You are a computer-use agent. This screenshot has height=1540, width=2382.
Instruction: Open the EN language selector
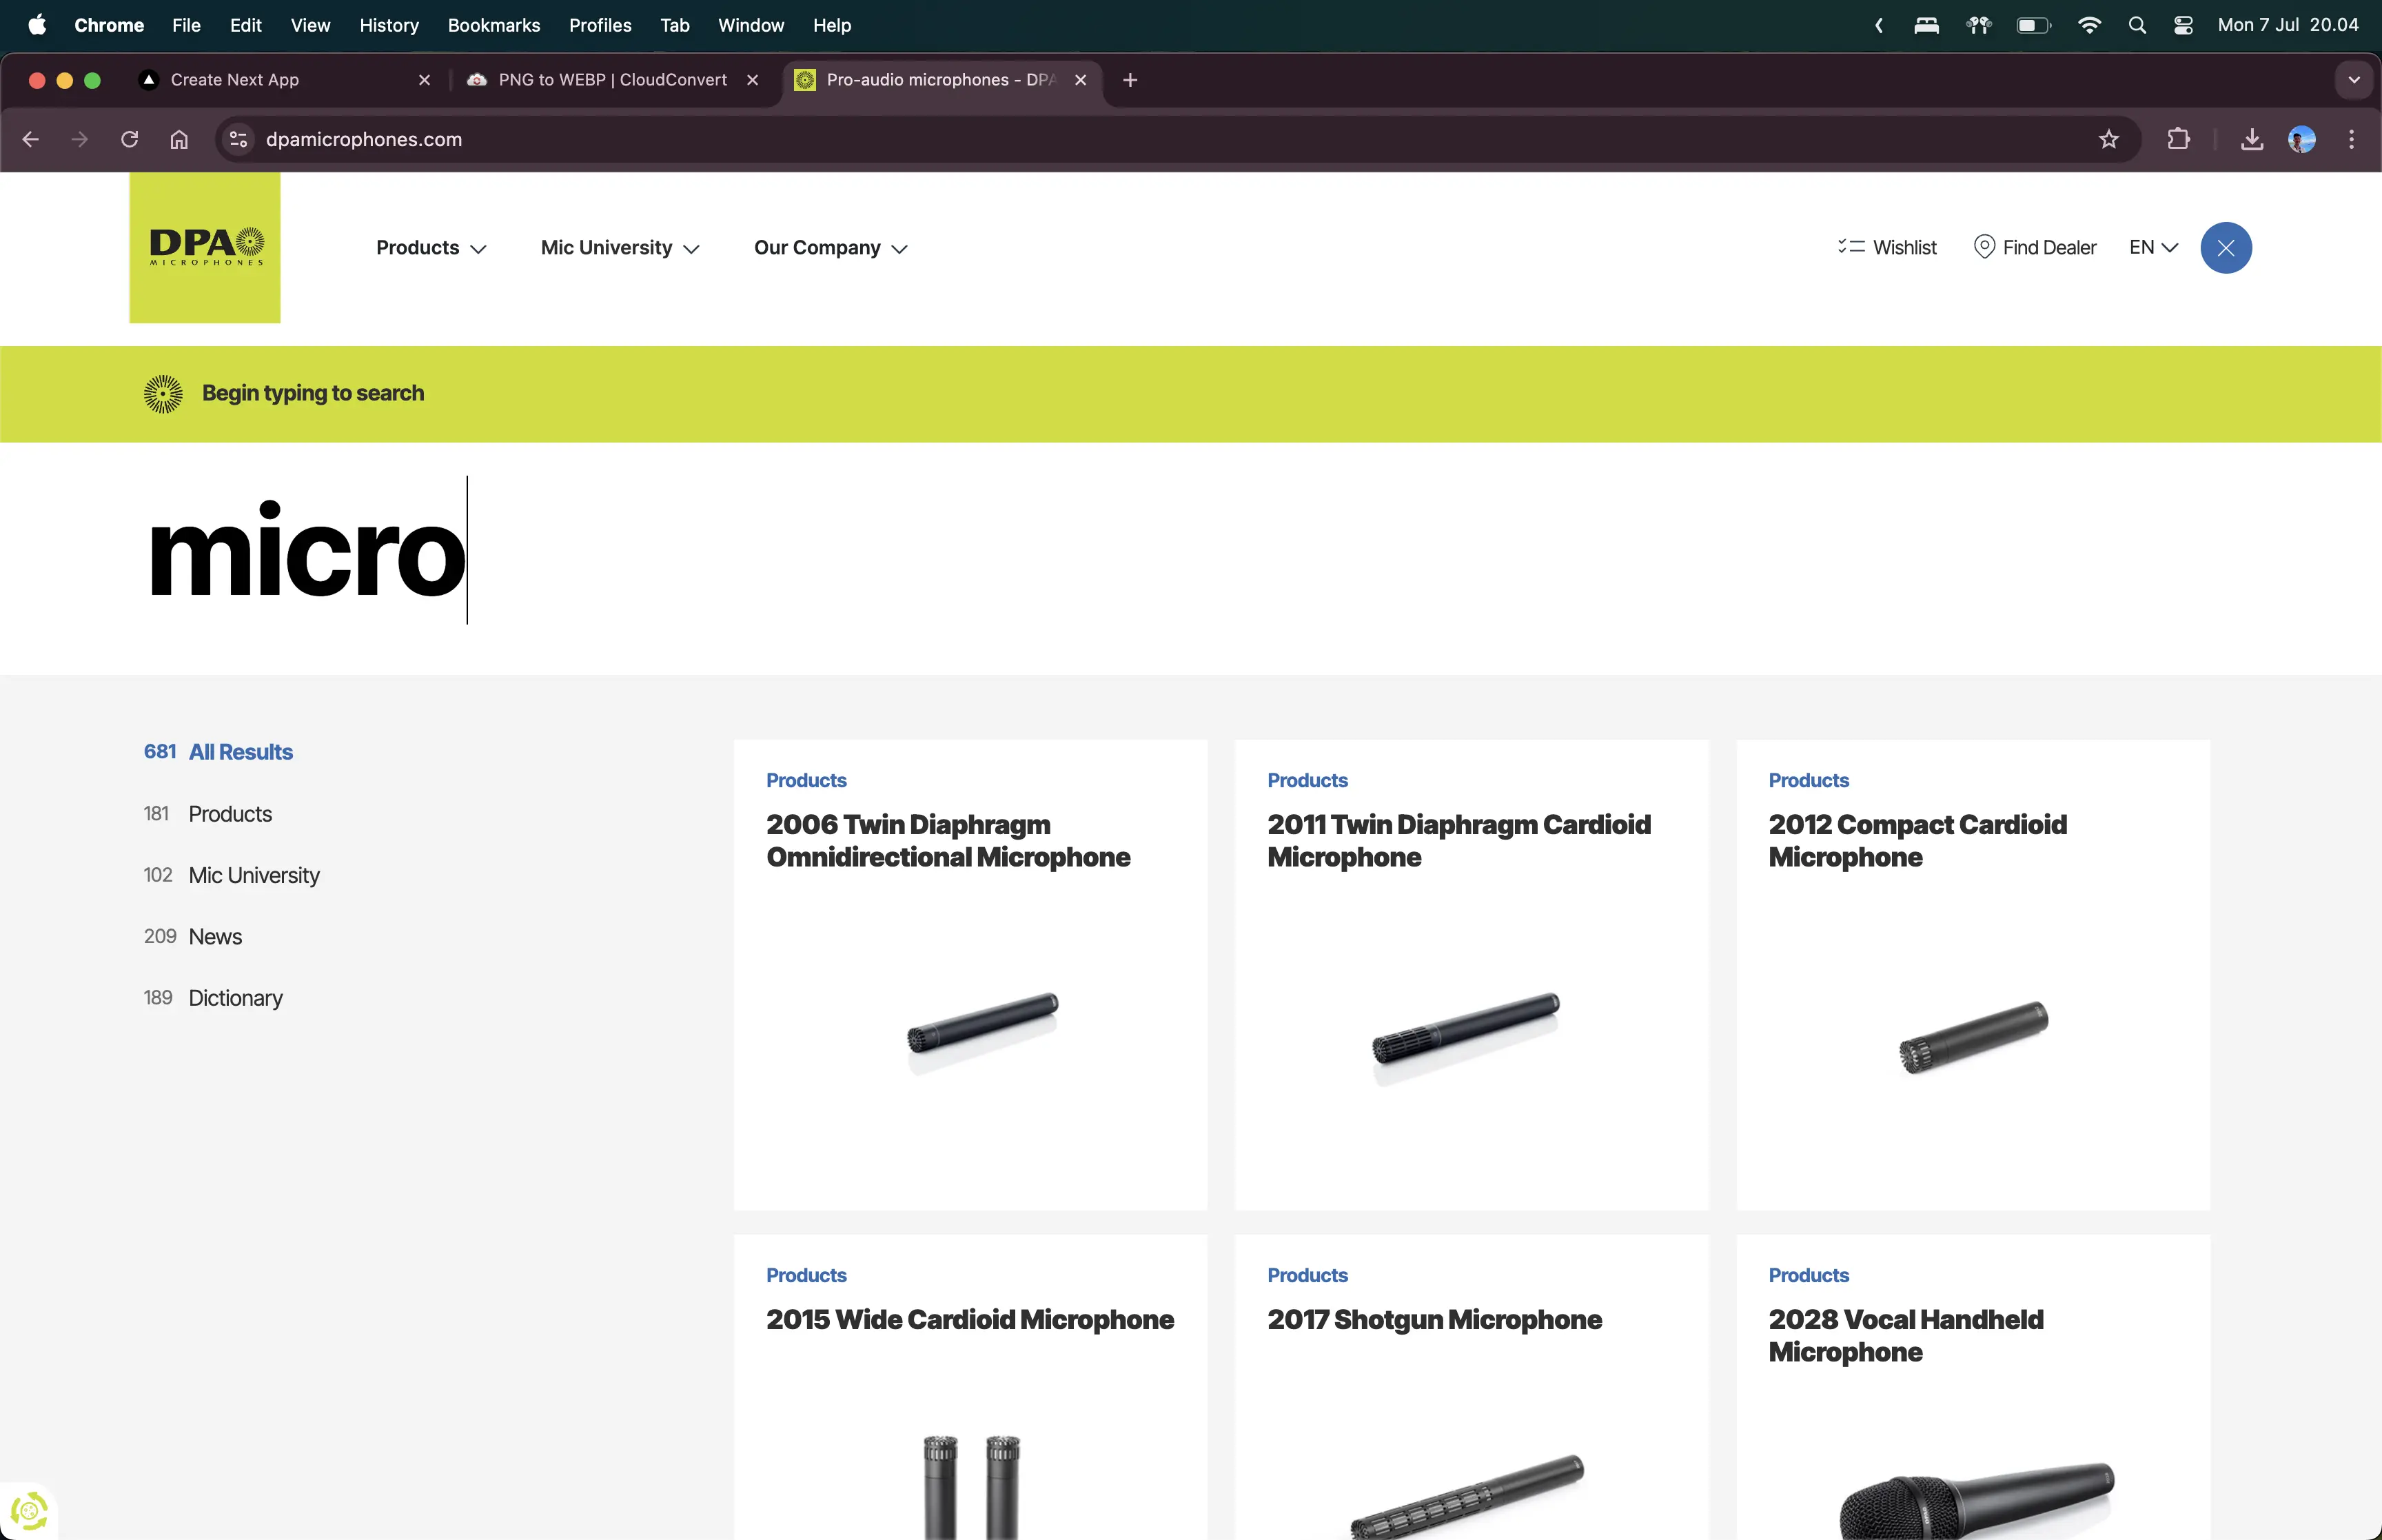click(x=2152, y=247)
